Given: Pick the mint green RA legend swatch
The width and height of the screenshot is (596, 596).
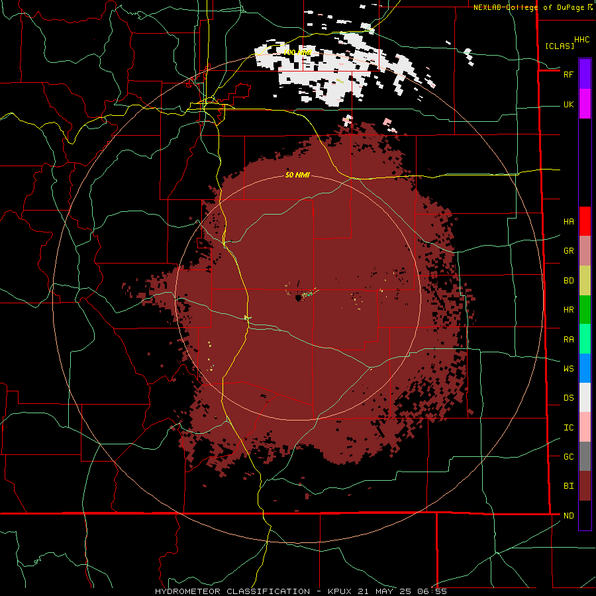Looking at the screenshot, I should 585,339.
